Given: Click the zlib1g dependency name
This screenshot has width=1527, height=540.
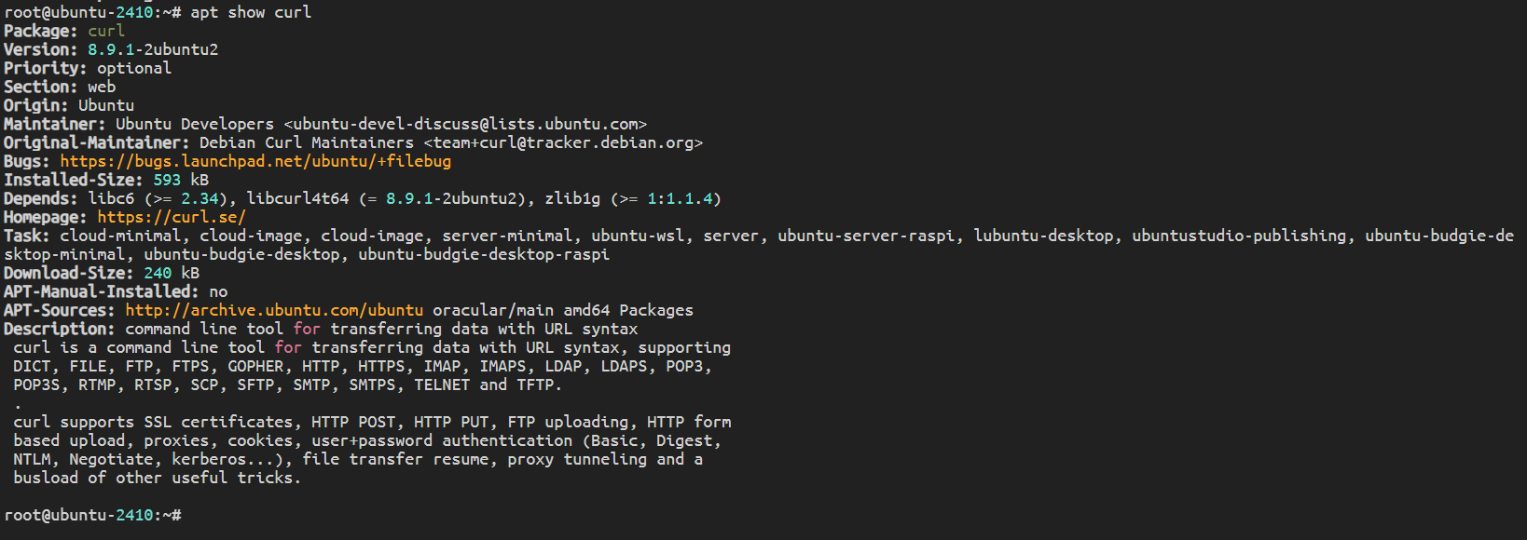Looking at the screenshot, I should (x=572, y=198).
